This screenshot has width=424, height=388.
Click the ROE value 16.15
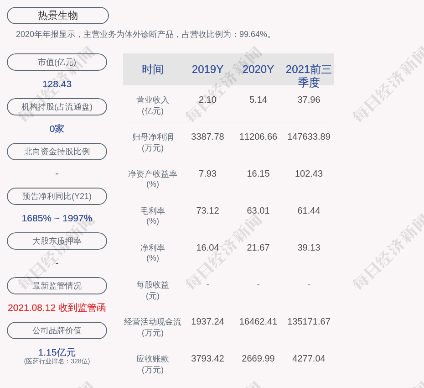coord(258,173)
